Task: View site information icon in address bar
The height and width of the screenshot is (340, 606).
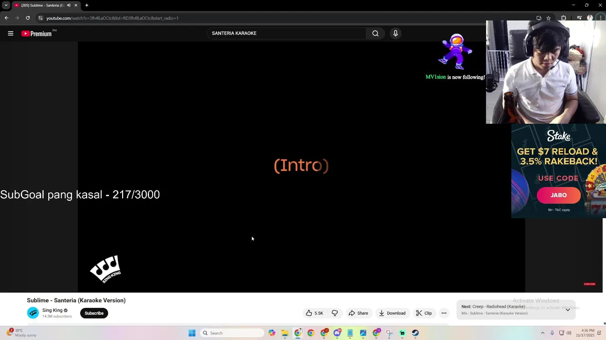Action: (40, 18)
